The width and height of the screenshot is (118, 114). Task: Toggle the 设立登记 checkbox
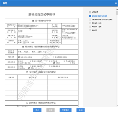pyautogui.click(x=23, y=47)
